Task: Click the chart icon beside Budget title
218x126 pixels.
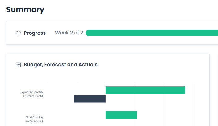Action: click(x=18, y=65)
